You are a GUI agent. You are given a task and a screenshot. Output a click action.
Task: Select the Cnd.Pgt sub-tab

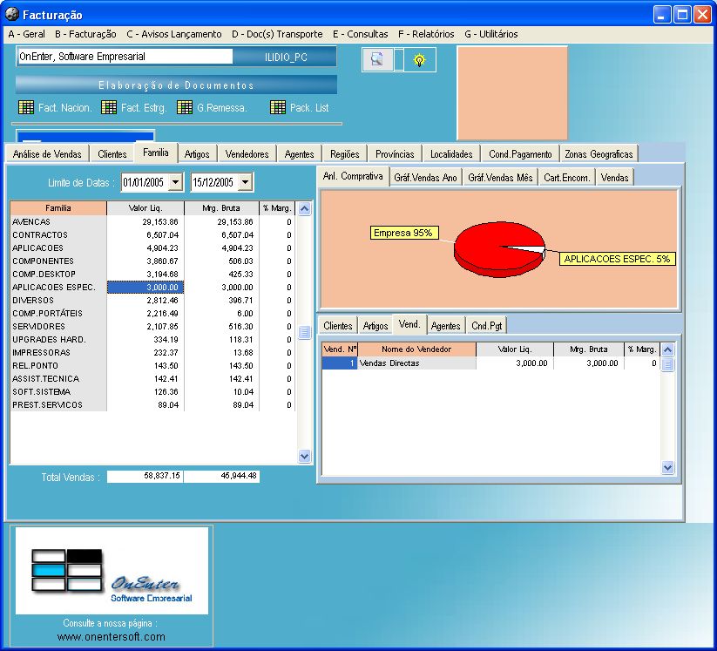point(487,326)
